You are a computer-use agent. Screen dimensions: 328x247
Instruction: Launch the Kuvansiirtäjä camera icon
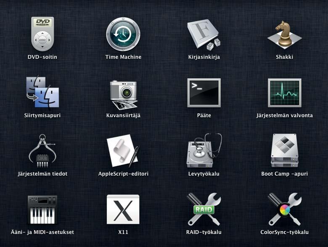point(124,95)
